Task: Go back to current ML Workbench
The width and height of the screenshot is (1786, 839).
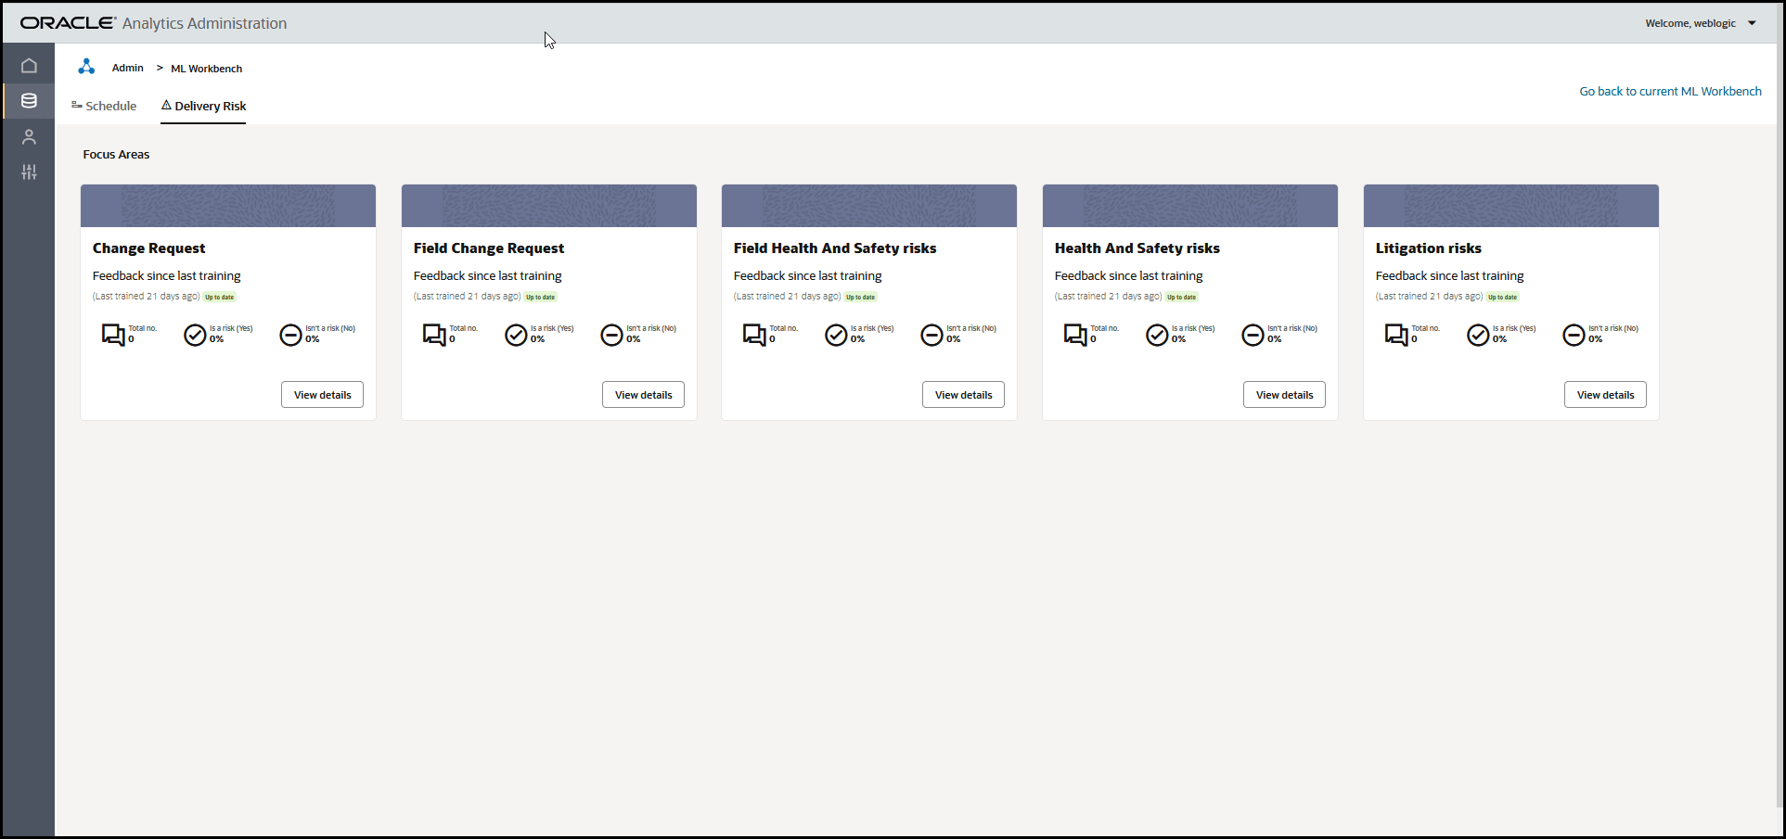Action: click(1670, 91)
